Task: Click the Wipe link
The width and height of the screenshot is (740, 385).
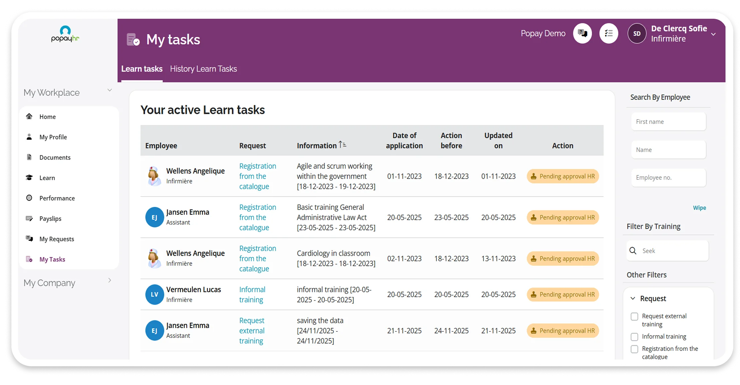Action: point(700,208)
